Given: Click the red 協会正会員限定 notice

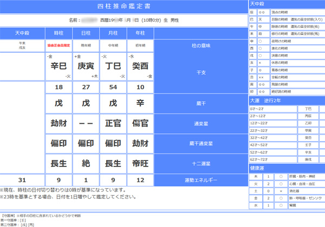Looking at the screenshot, I should pyautogui.click(x=58, y=45).
